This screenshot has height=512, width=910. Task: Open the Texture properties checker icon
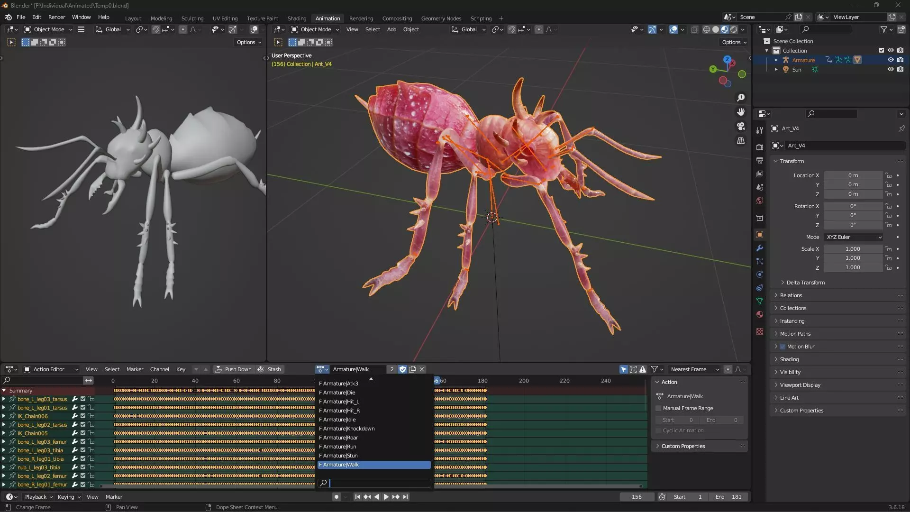click(760, 331)
